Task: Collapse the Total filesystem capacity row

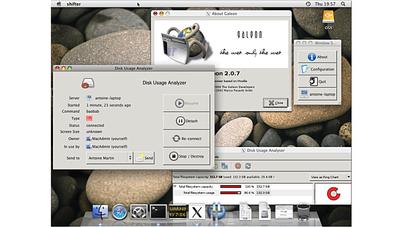Action: click(175, 186)
